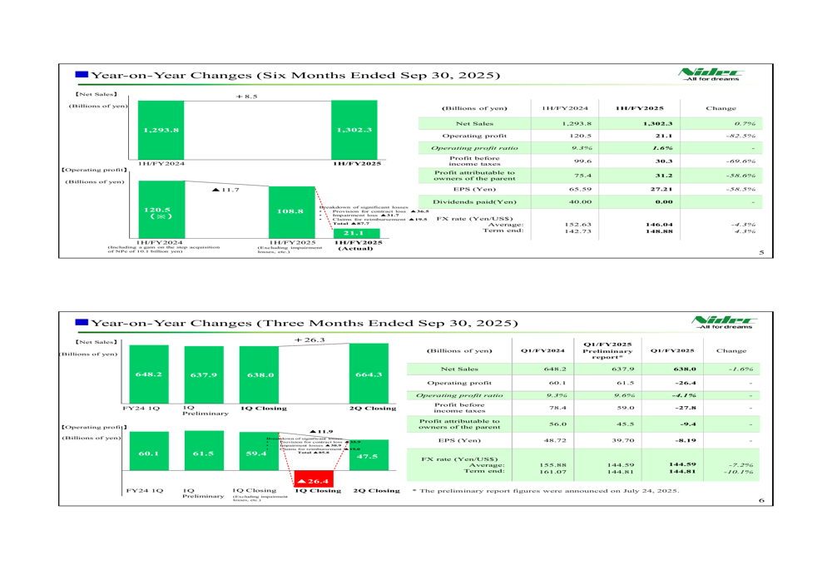Select the 47.5 operating profit bar
The width and height of the screenshot is (832, 570).
click(367, 456)
